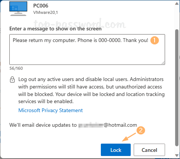
Task: Cancel the lock device dialog
Action: (149, 150)
